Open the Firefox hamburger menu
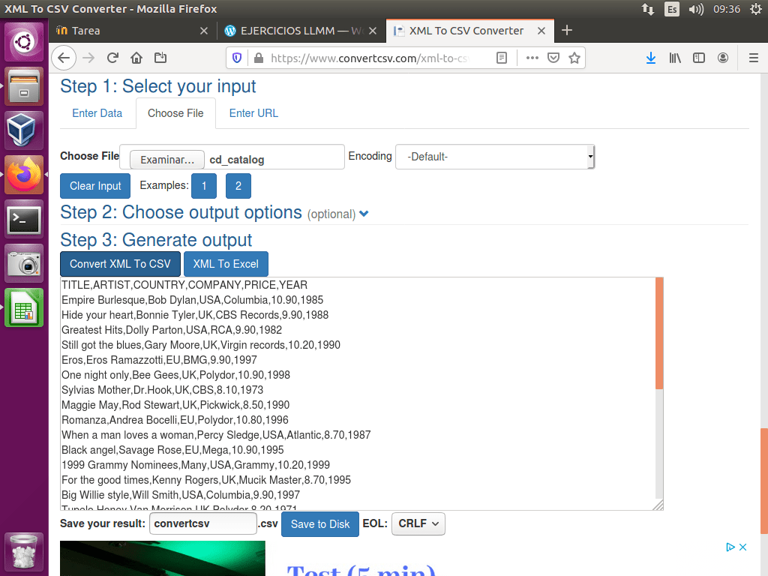Viewport: 768px width, 576px height. tap(753, 58)
